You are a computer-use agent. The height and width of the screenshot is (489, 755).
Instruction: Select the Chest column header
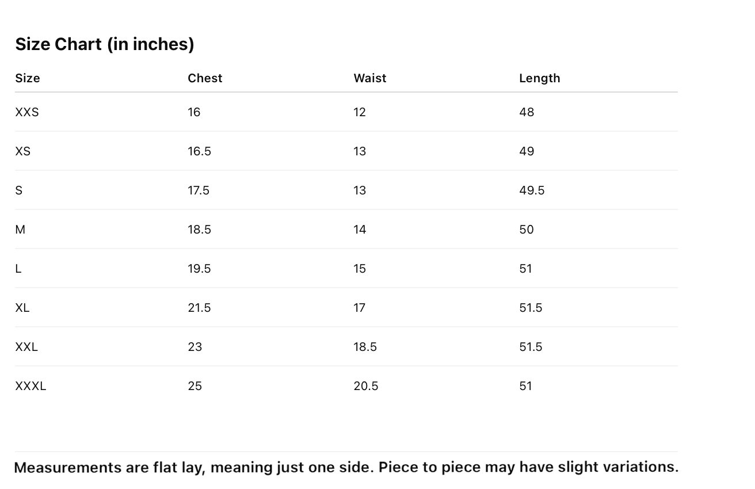(205, 78)
